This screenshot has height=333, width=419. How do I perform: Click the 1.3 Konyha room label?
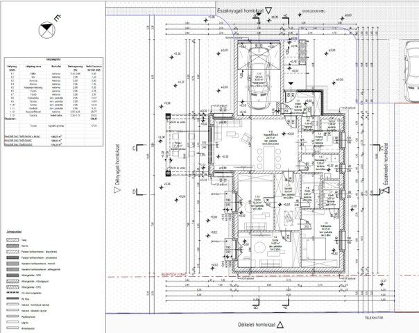coord(319,139)
